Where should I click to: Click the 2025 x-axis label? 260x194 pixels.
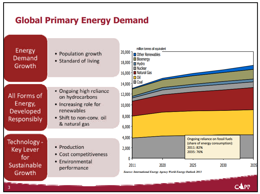tap(193, 165)
